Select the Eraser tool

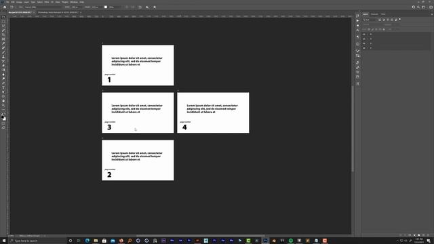tap(3, 66)
